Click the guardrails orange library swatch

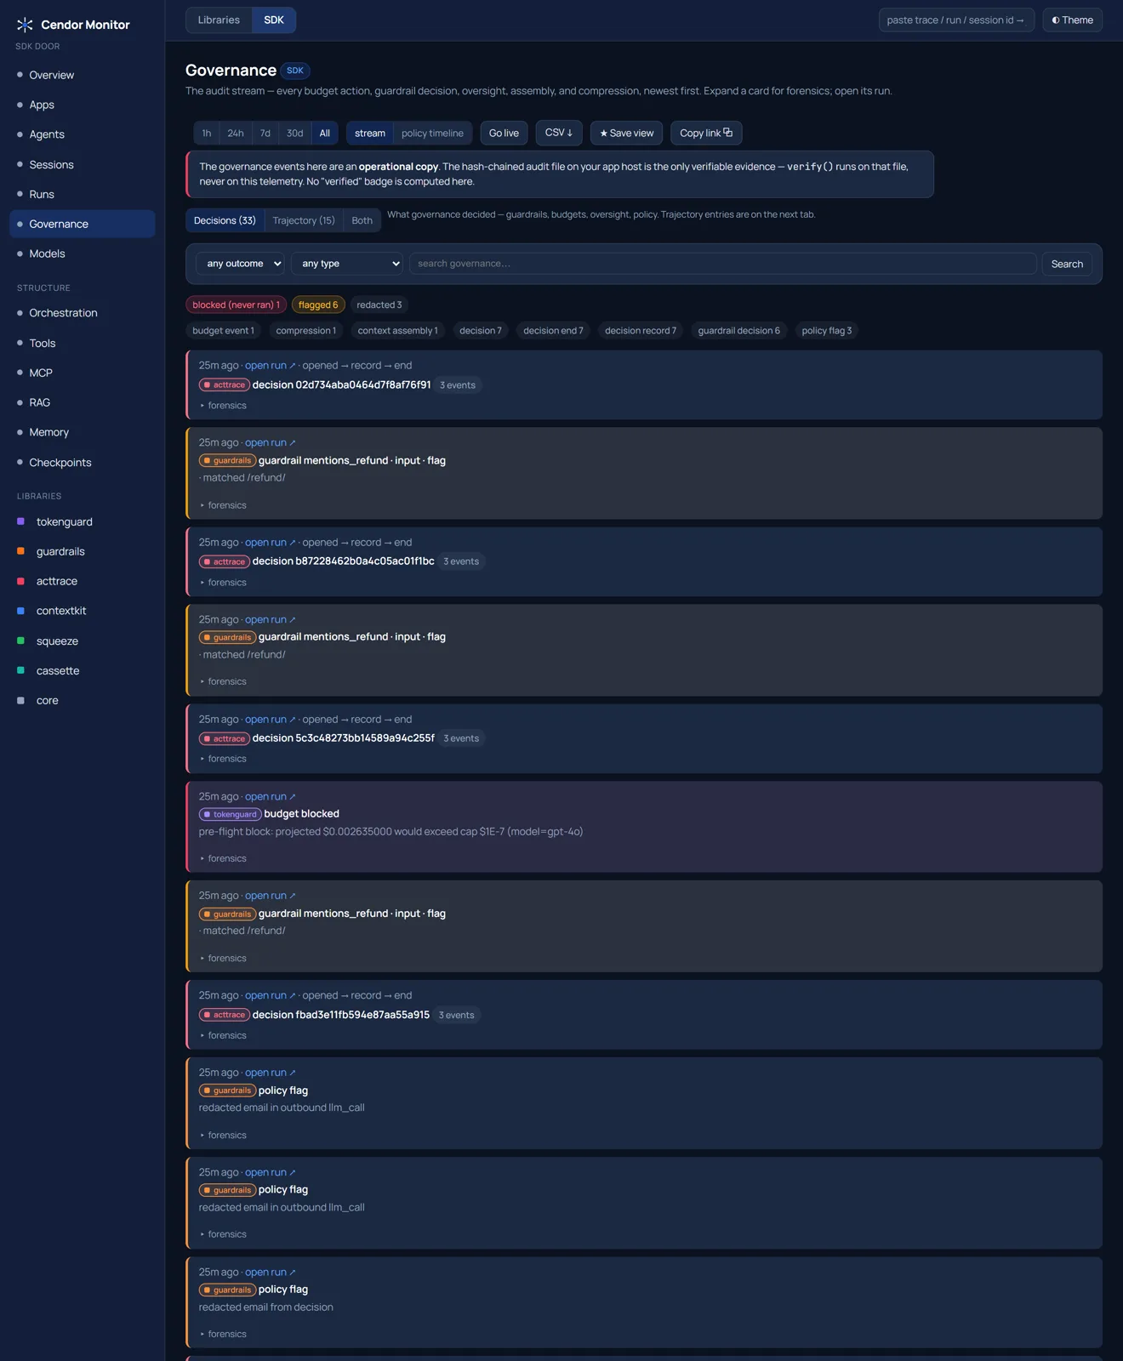[20, 551]
